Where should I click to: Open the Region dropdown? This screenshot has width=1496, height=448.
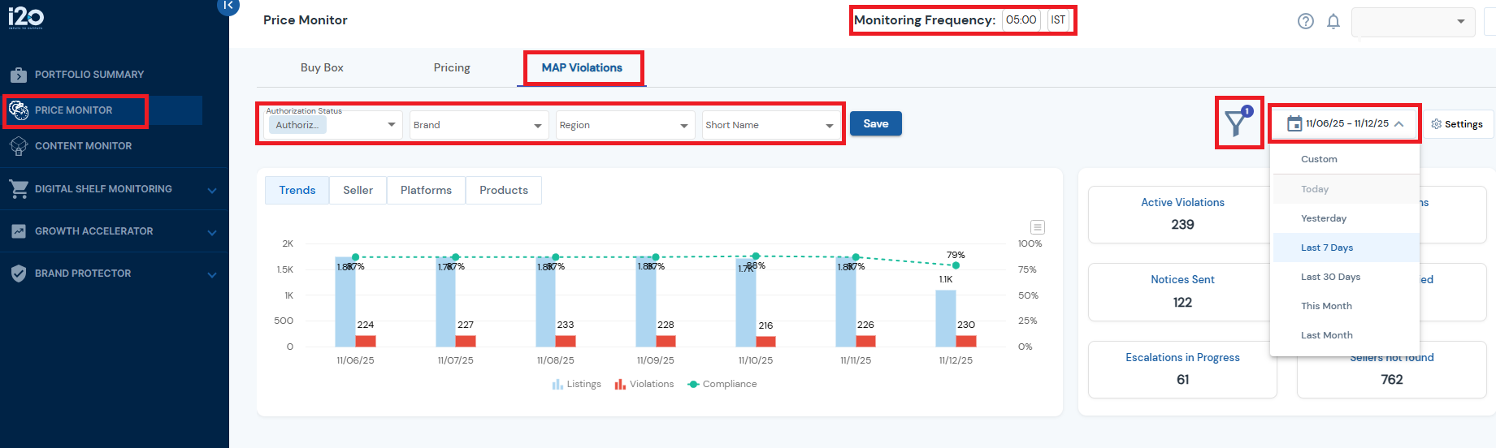[x=624, y=125]
